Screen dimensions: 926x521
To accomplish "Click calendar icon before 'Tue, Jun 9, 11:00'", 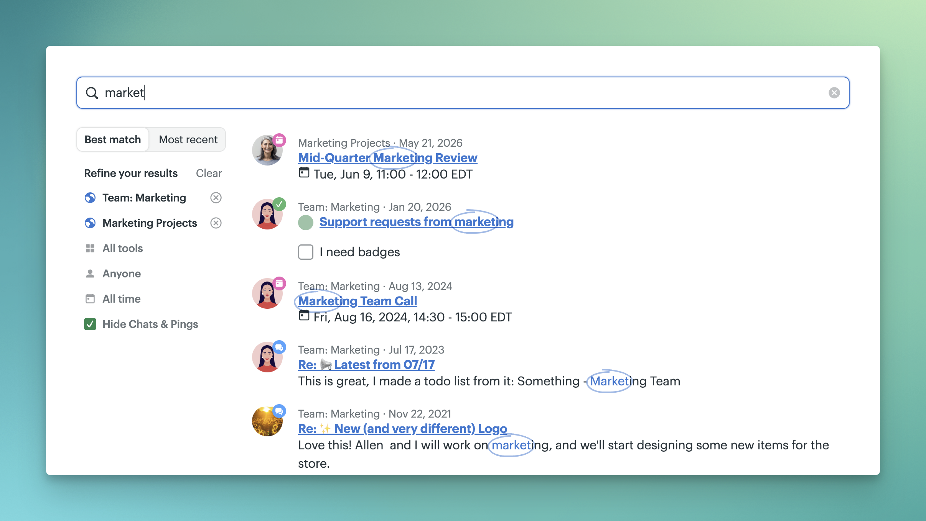I will 304,173.
